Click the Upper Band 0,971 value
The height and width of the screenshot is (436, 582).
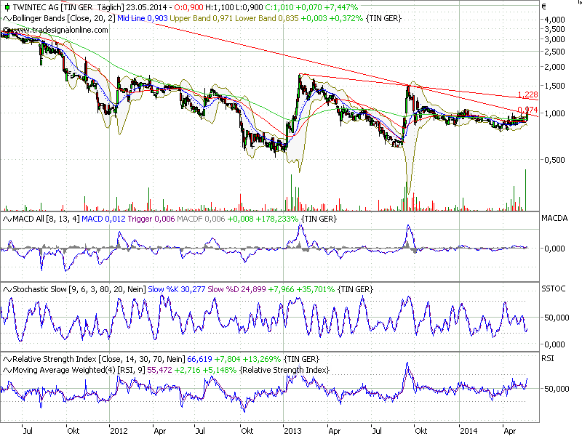(202, 19)
